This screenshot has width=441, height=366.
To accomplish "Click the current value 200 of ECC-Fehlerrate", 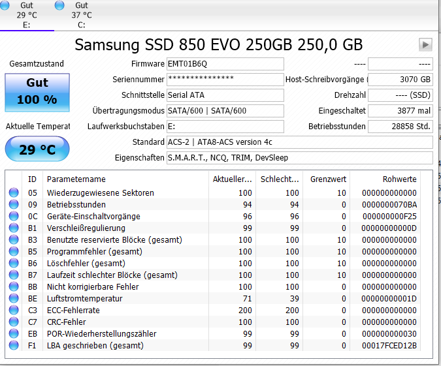I will pyautogui.click(x=245, y=311).
